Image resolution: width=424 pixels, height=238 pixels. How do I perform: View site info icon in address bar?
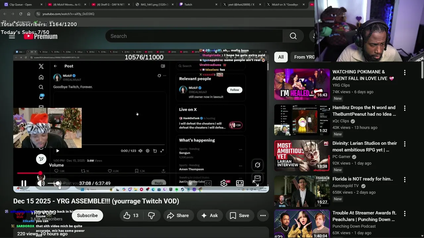(x=38, y=14)
